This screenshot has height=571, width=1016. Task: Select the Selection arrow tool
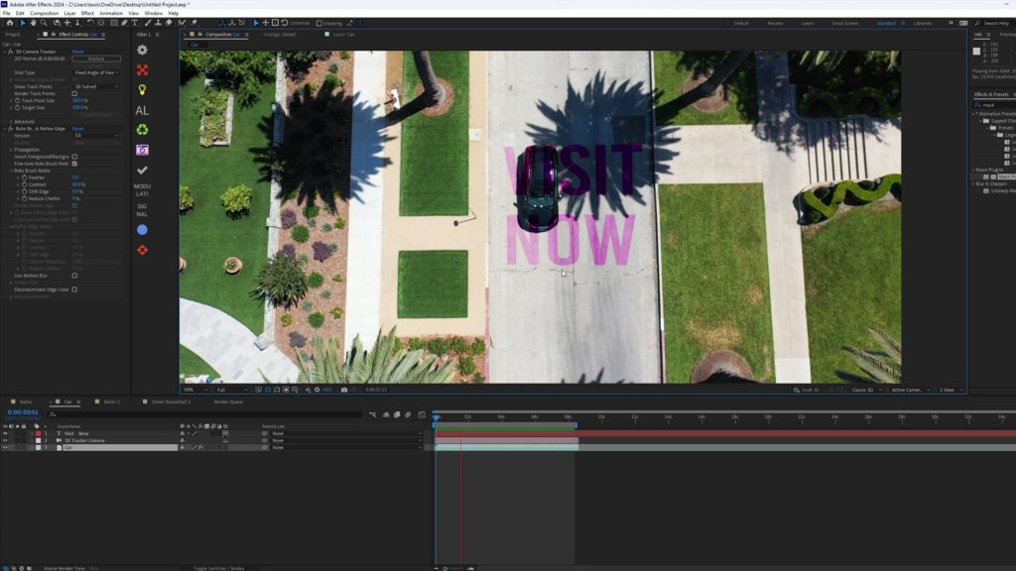[23, 23]
